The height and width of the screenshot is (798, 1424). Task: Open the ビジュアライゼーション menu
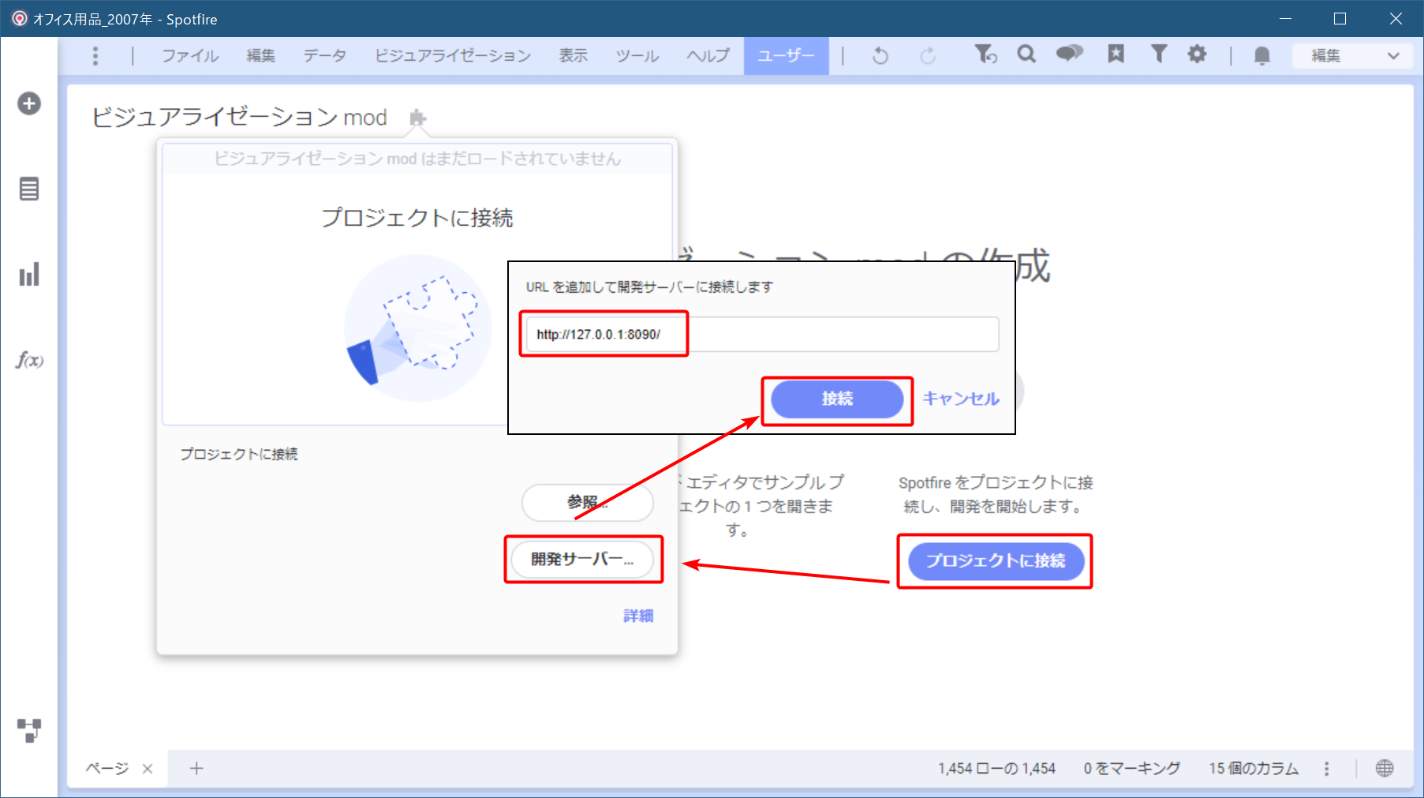coord(452,55)
